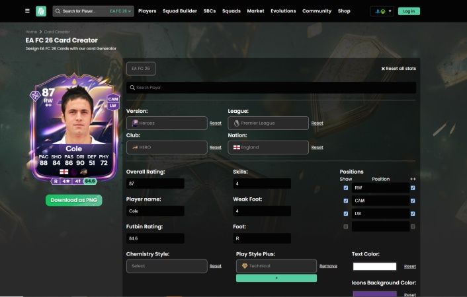This screenshot has width=467, height=297.
Task: Click the green add play style button
Action: (276, 278)
